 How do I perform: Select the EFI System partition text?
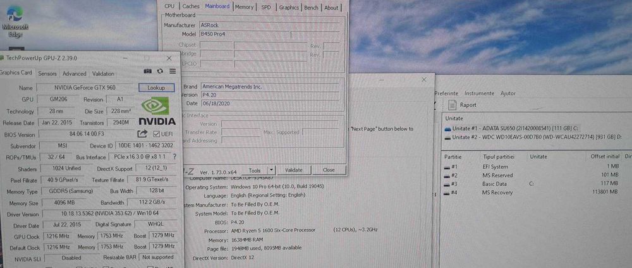tap(495, 167)
